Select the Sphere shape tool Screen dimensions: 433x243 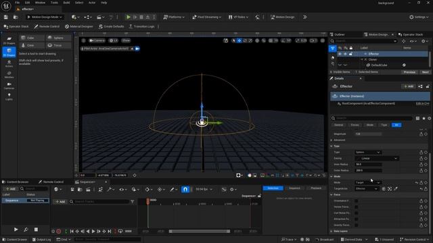[x=59, y=38]
